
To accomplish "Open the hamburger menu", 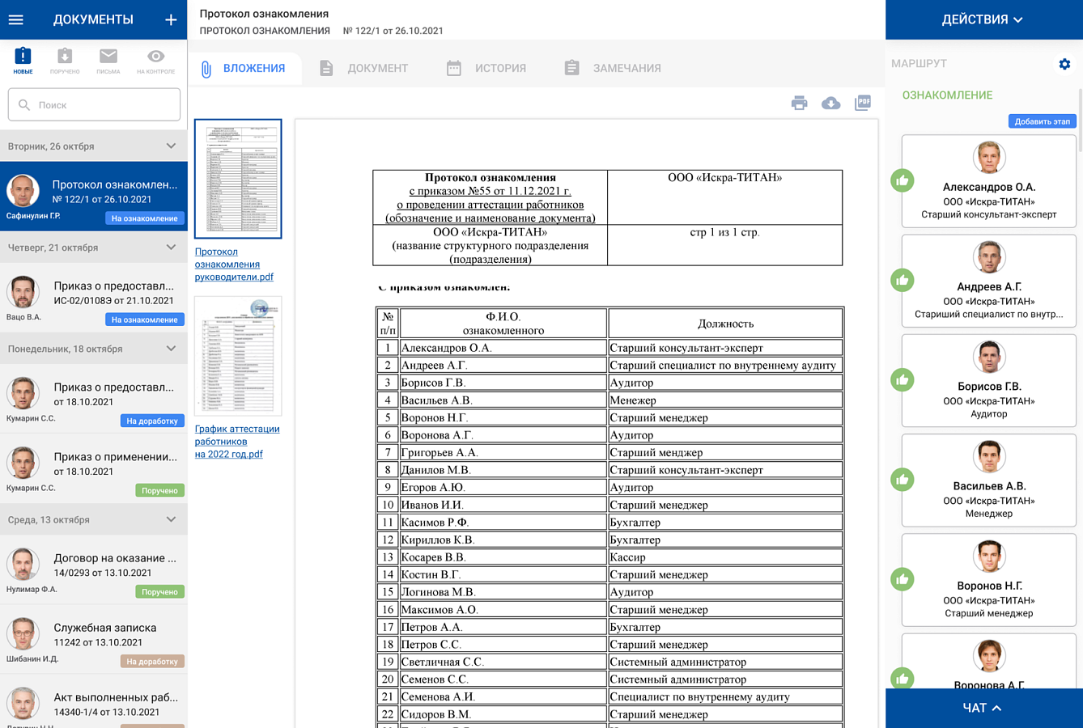I will pos(16,19).
